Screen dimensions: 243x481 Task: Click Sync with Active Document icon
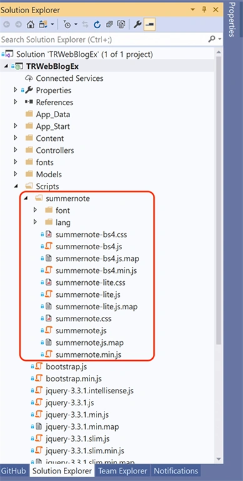coord(85,25)
